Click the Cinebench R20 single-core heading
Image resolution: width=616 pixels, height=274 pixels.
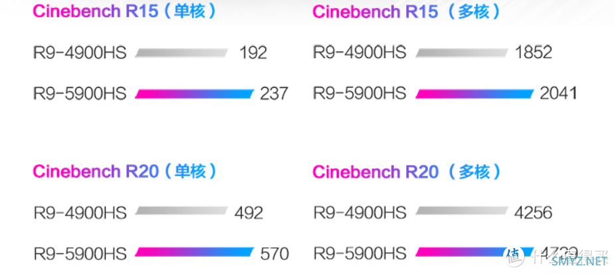[x=124, y=172]
